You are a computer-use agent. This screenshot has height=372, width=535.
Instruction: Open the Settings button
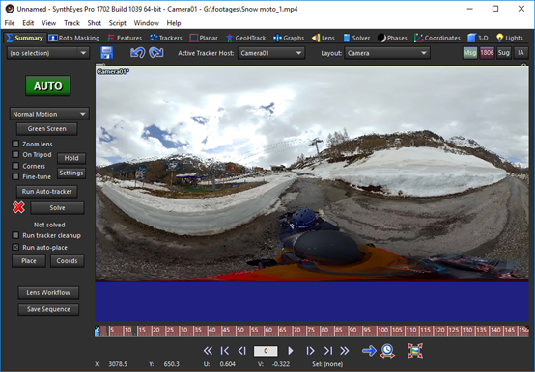point(71,173)
